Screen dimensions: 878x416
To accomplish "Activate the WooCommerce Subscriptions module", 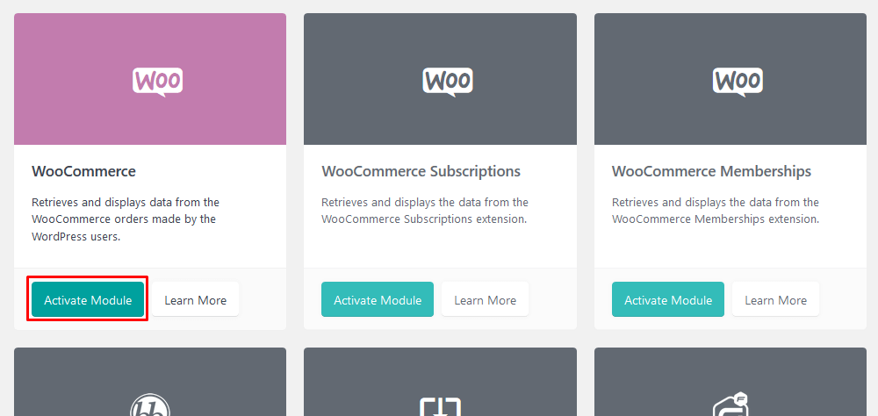I will click(x=378, y=299).
